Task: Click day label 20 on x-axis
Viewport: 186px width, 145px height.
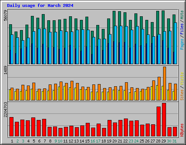Action: tap(114, 141)
